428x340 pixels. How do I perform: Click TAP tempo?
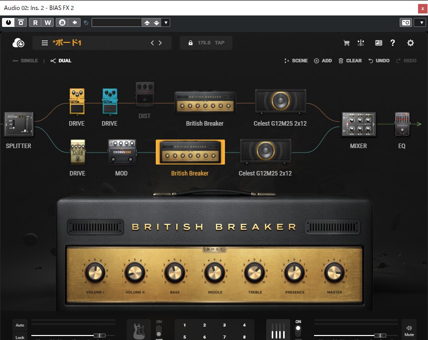[x=219, y=43]
